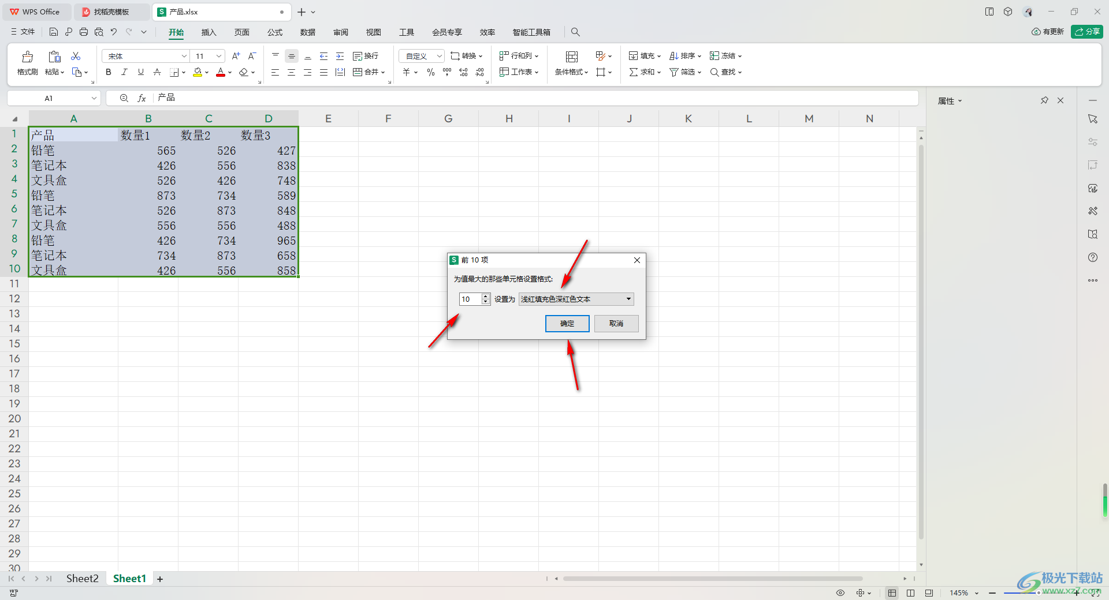Click the decrease decimal places icon
Screen dimensions: 1109x600
click(479, 72)
